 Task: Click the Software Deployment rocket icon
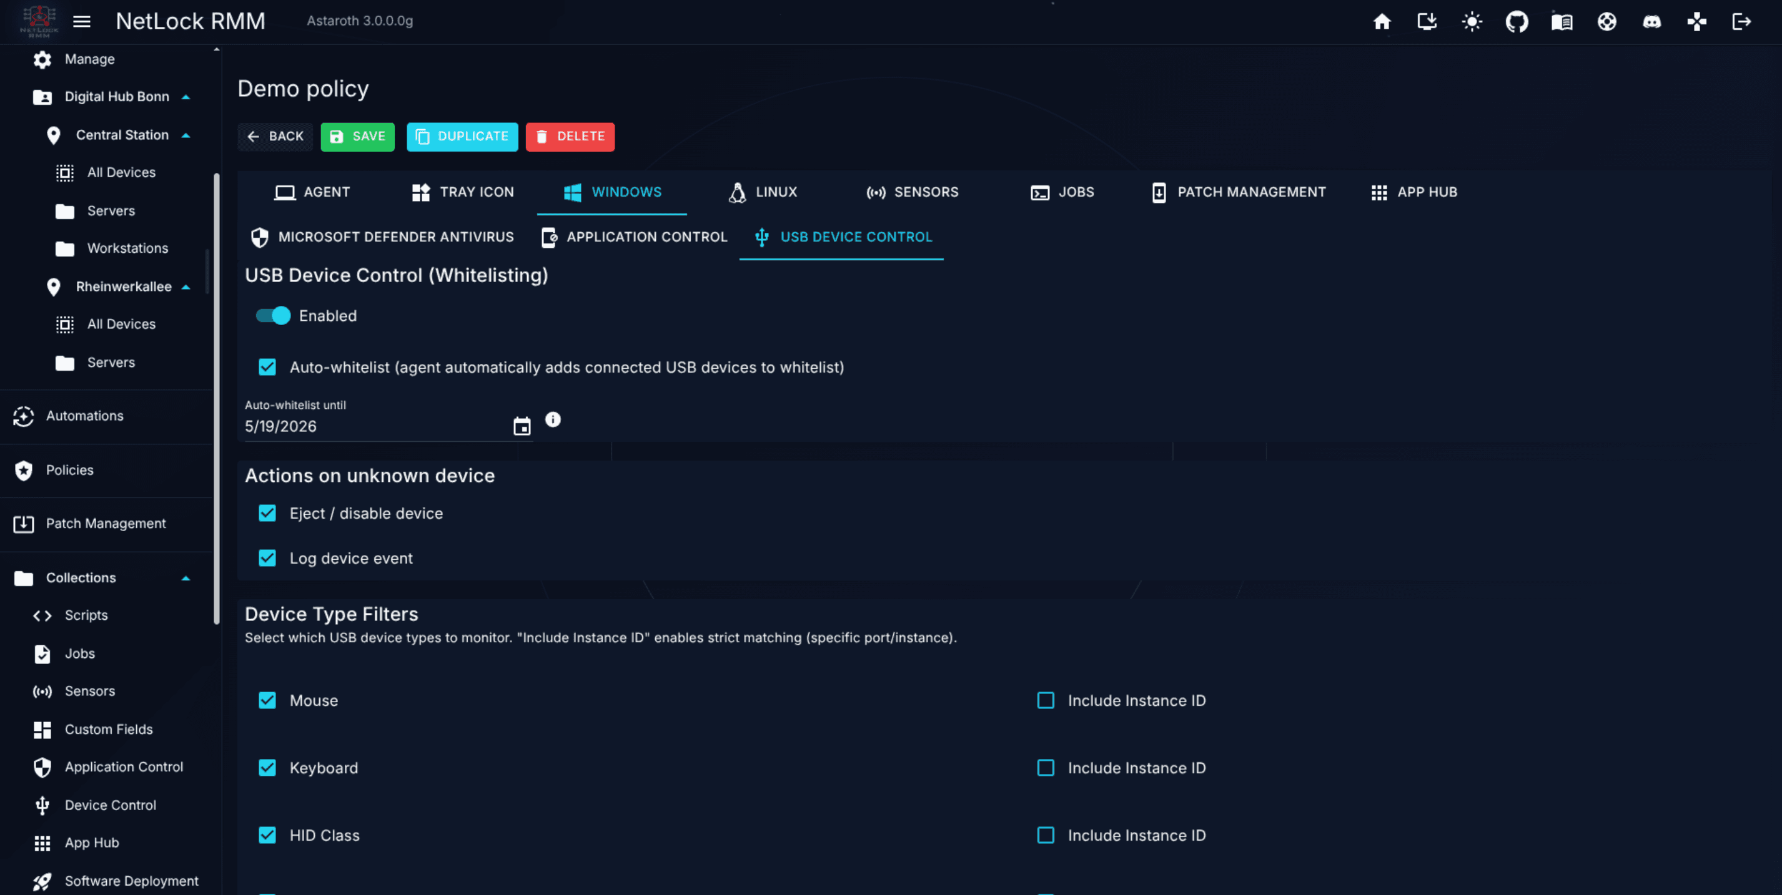(x=42, y=881)
